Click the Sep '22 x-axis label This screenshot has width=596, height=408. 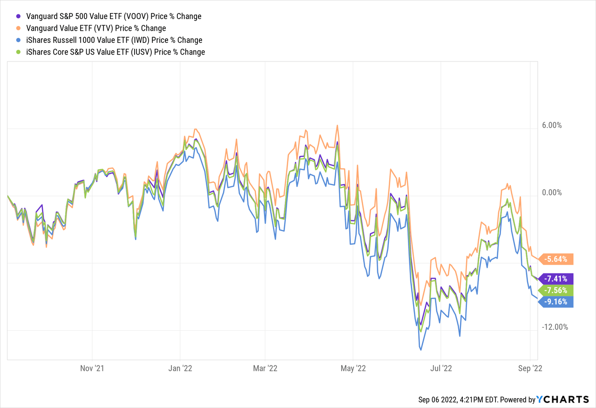point(530,368)
